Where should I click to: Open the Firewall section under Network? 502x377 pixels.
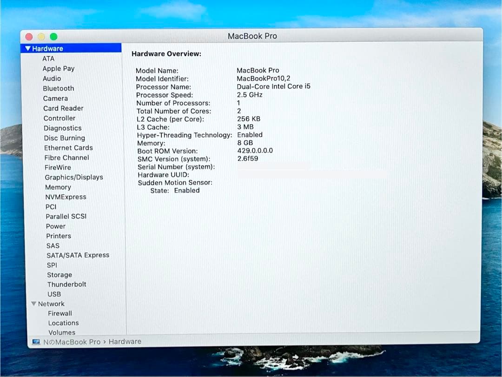point(60,313)
